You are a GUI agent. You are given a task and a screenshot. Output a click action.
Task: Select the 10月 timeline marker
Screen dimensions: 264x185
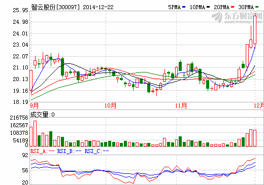point(110,105)
